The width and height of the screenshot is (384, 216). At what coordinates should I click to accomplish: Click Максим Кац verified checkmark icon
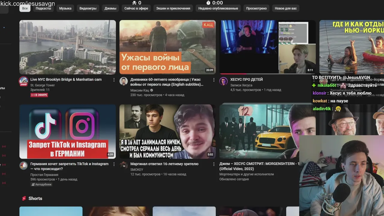tap(151, 90)
